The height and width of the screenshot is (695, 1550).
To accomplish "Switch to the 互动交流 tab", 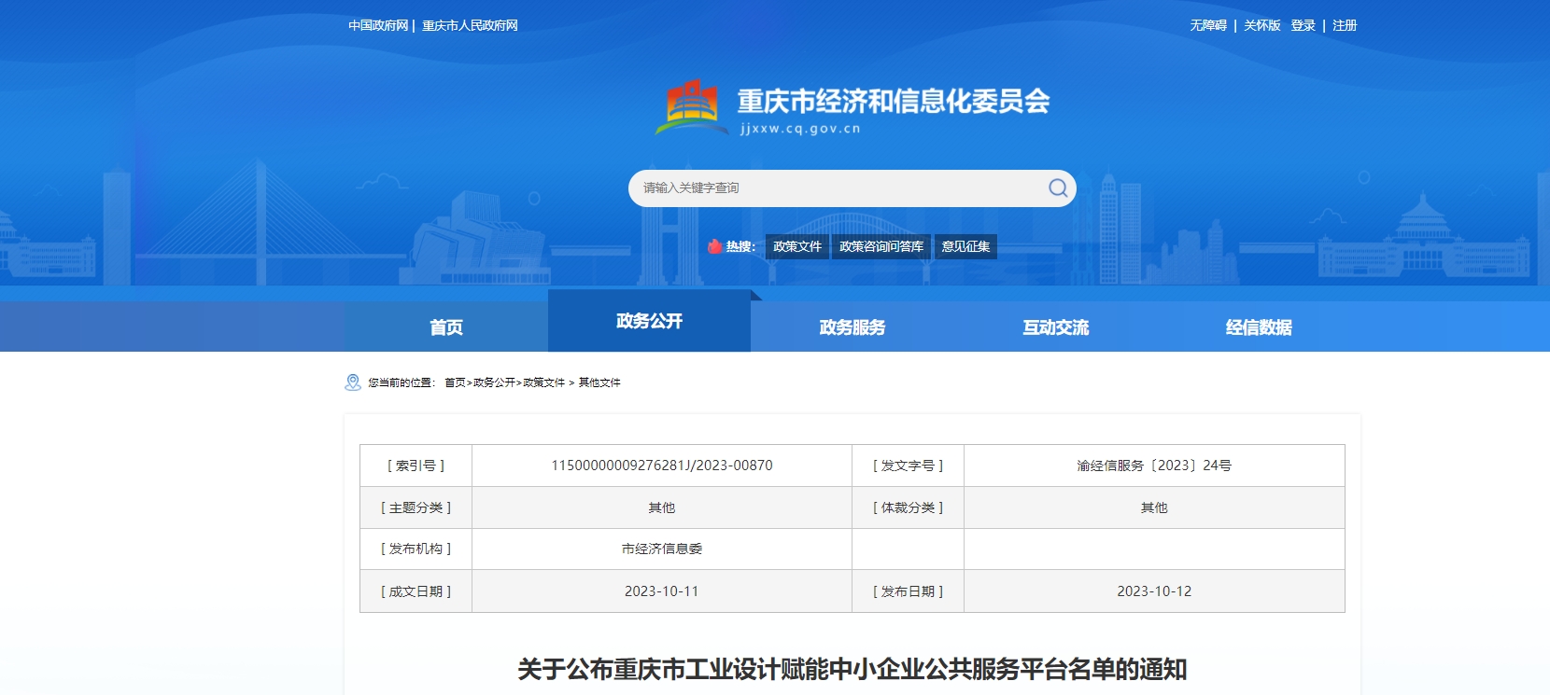I will 1055,327.
